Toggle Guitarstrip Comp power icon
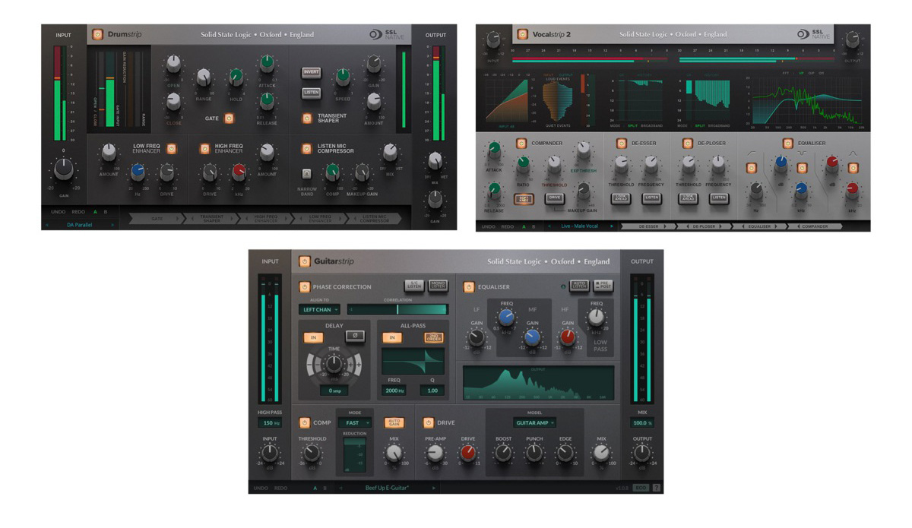 pyautogui.click(x=305, y=422)
